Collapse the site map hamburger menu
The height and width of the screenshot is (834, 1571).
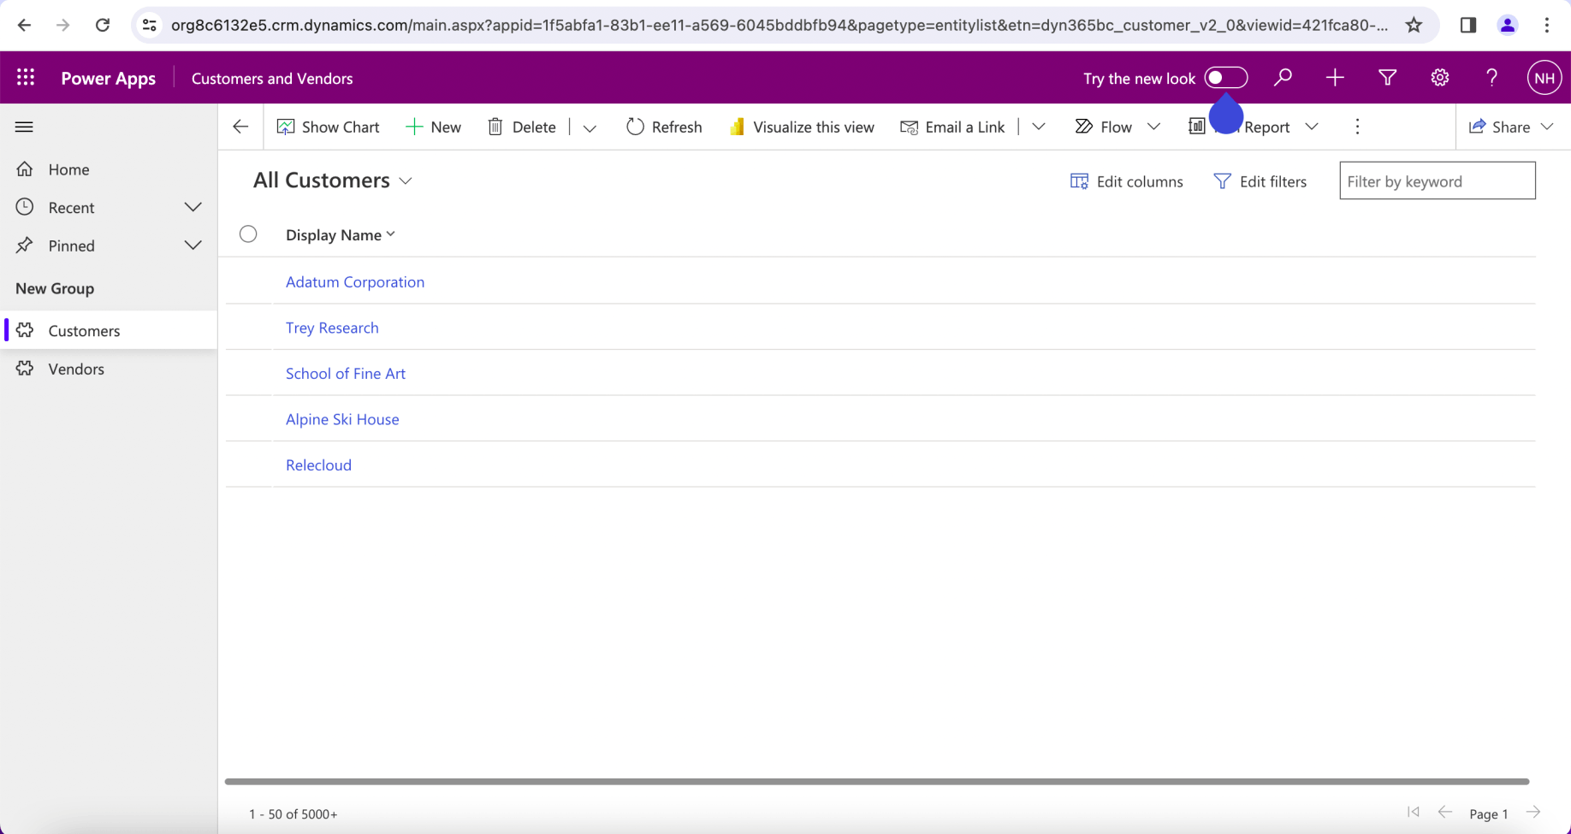24,127
